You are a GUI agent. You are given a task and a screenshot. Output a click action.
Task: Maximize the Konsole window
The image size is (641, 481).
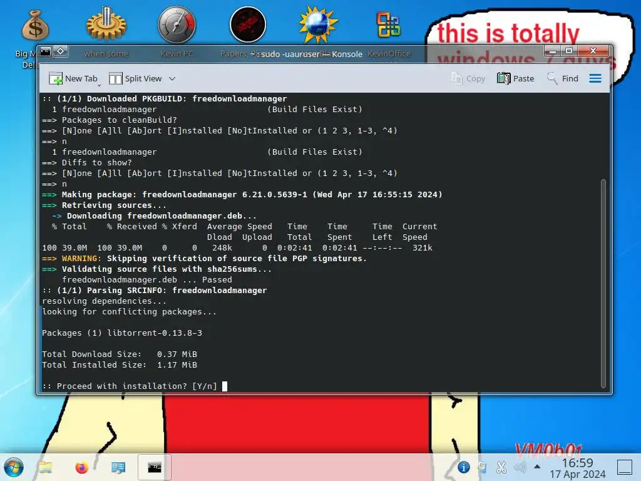coord(568,51)
